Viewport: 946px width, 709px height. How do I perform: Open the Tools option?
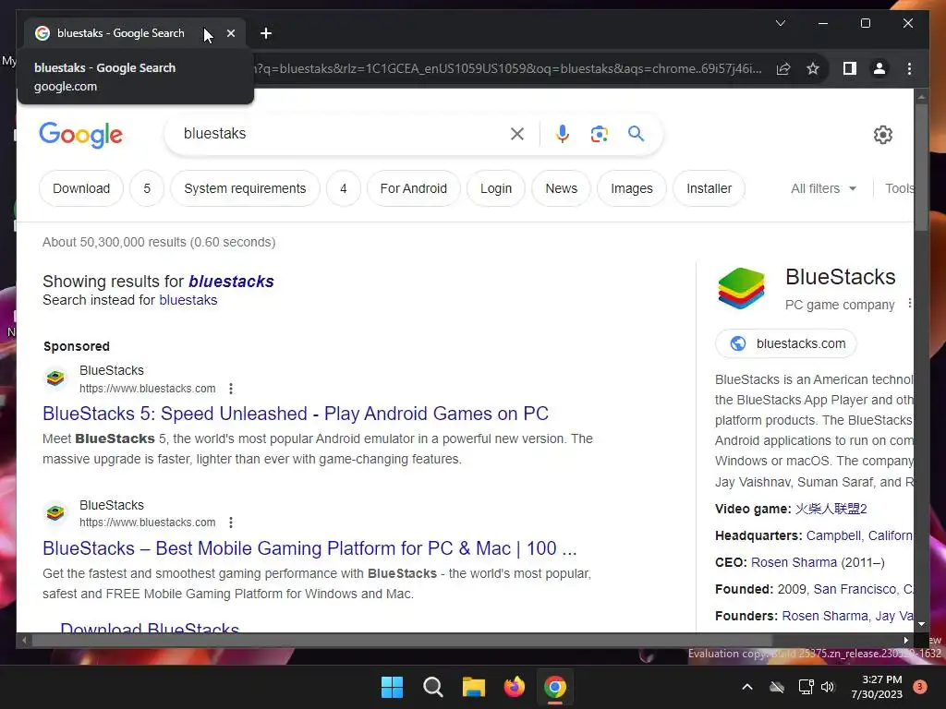pos(899,188)
